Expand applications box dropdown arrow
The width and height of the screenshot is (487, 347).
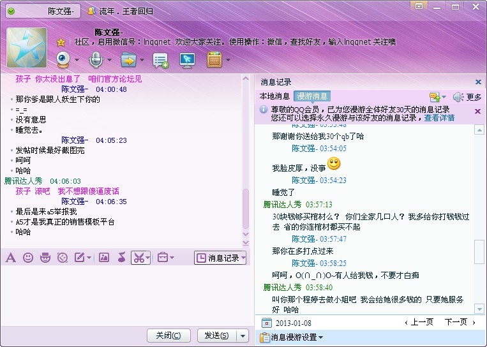point(228,60)
